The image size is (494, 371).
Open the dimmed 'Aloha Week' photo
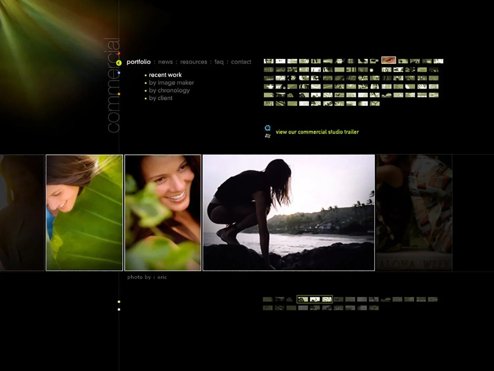(414, 213)
